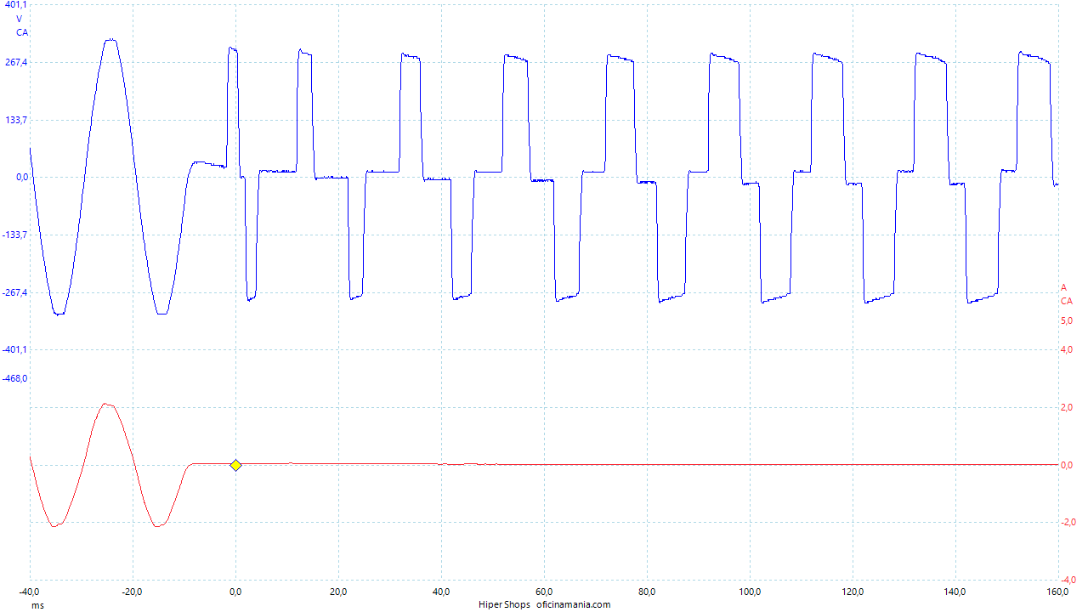Click the Hiper Shops caption text

click(504, 605)
